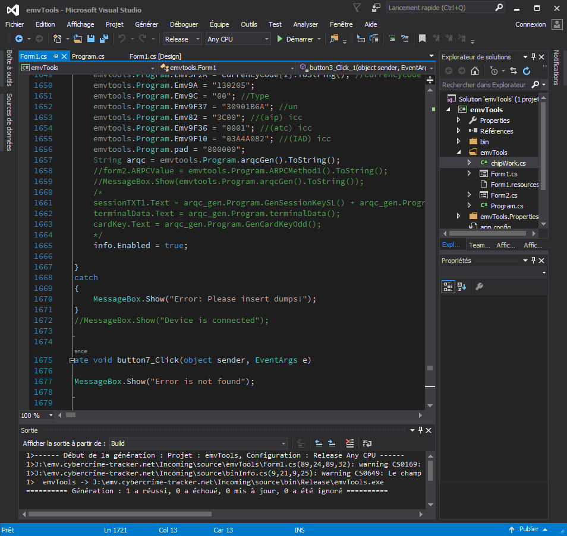Click Connexion to sign in

coord(530,24)
